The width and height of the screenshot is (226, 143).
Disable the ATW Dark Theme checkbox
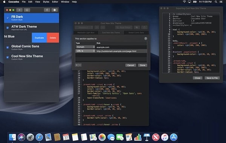pyautogui.click(x=8, y=27)
